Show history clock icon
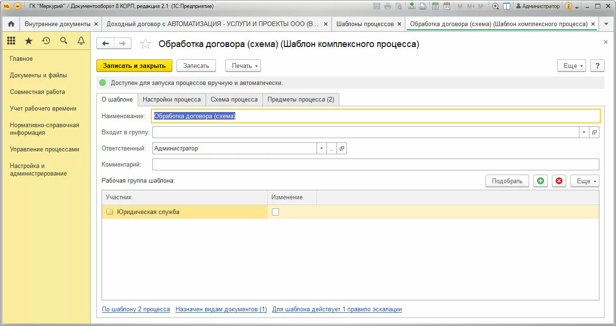This screenshot has height=326, width=616. tap(46, 41)
